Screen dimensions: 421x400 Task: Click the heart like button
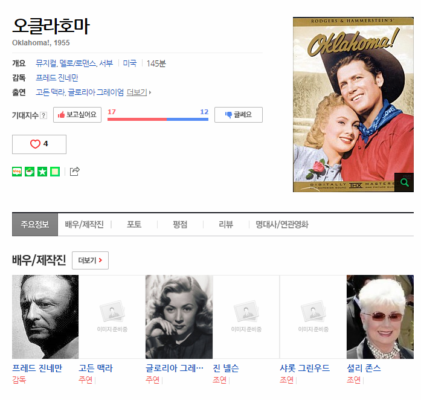tap(39, 144)
